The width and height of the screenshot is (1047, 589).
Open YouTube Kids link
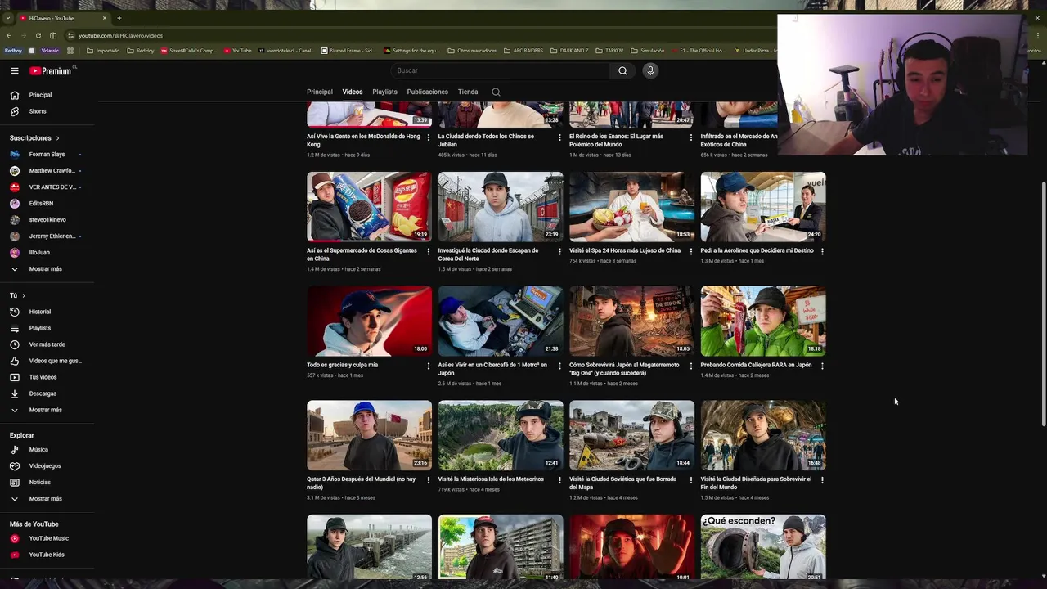[47, 555]
